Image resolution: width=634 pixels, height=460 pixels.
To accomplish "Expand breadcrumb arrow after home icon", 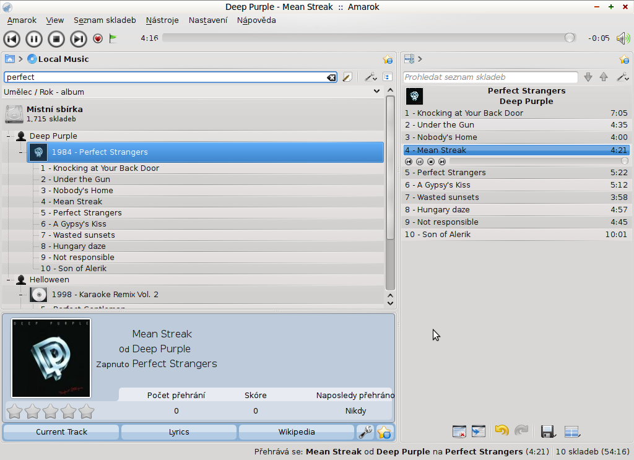I will tap(20, 59).
